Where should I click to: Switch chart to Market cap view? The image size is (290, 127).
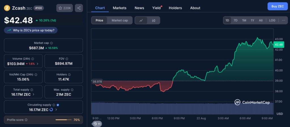point(120,20)
